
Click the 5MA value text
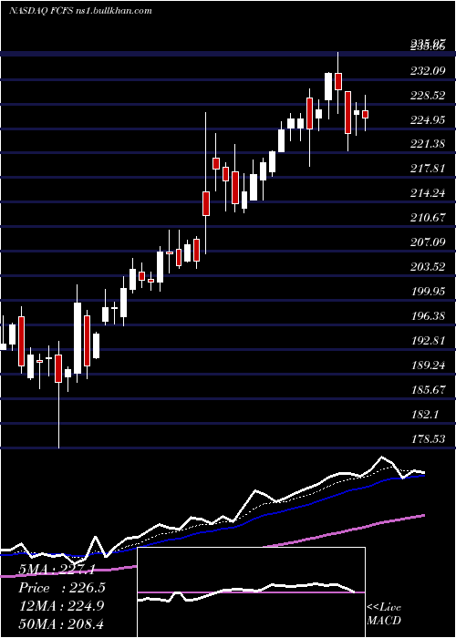click(x=57, y=570)
